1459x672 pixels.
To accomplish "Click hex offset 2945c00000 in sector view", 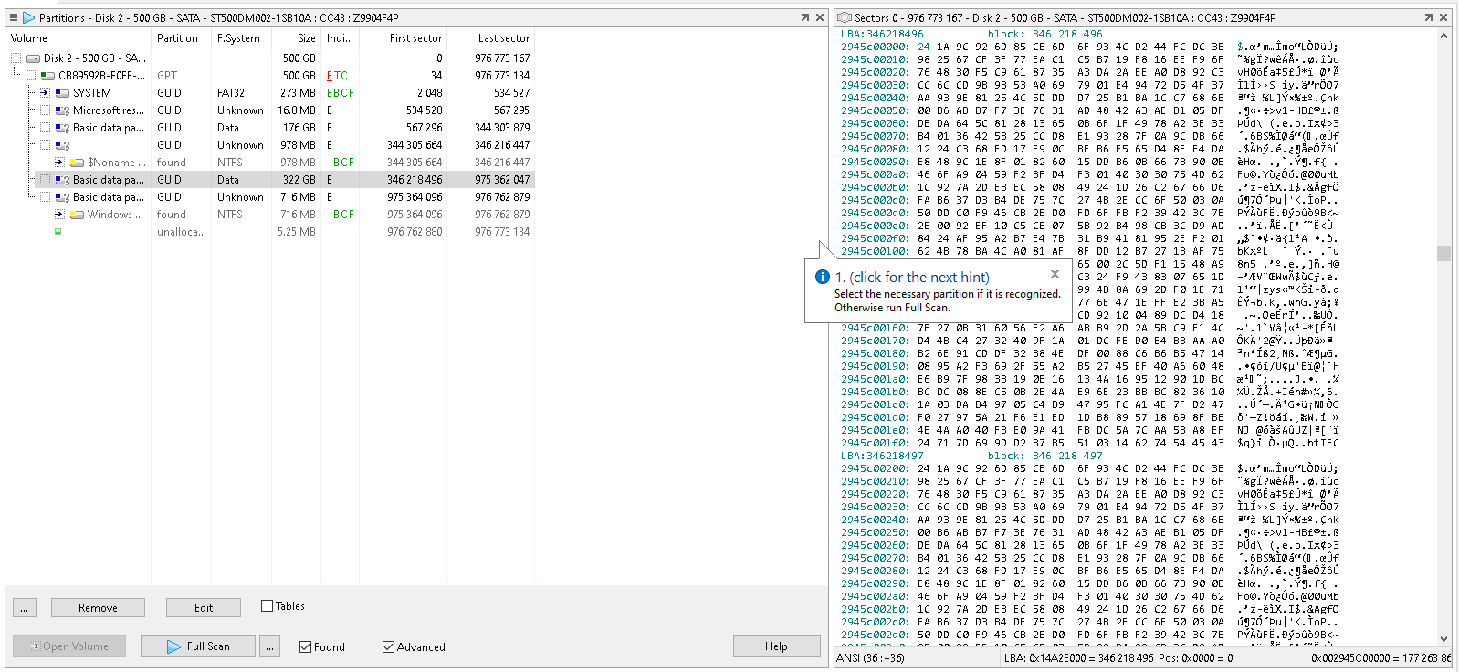I will (x=874, y=47).
